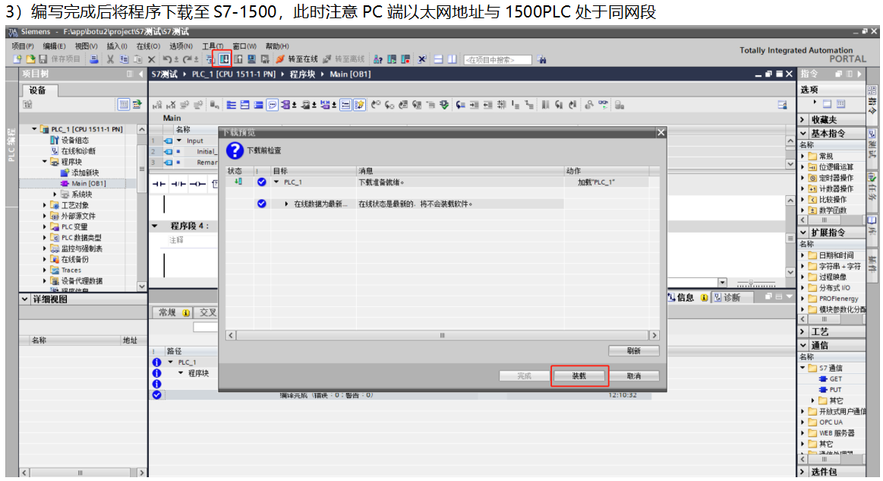Viewport: 883px width, 481px height.
Task: Click the project search input field
Action: (x=497, y=60)
